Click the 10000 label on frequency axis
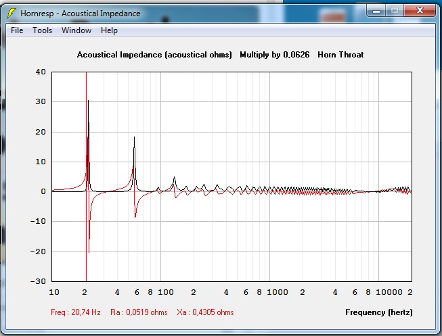This screenshot has height=336, width=442. tap(389, 292)
